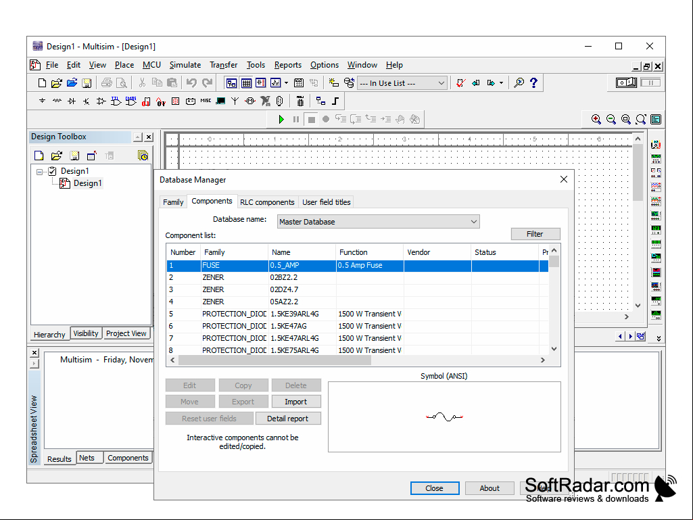
Task: Place a Transistor component
Action: point(86,101)
